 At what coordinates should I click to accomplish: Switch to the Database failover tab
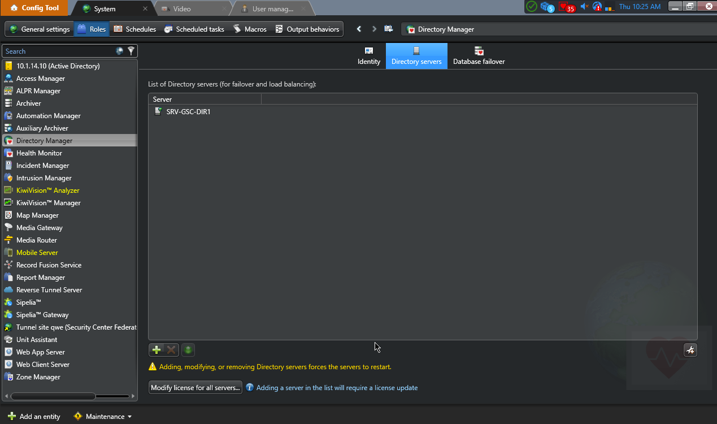(479, 56)
